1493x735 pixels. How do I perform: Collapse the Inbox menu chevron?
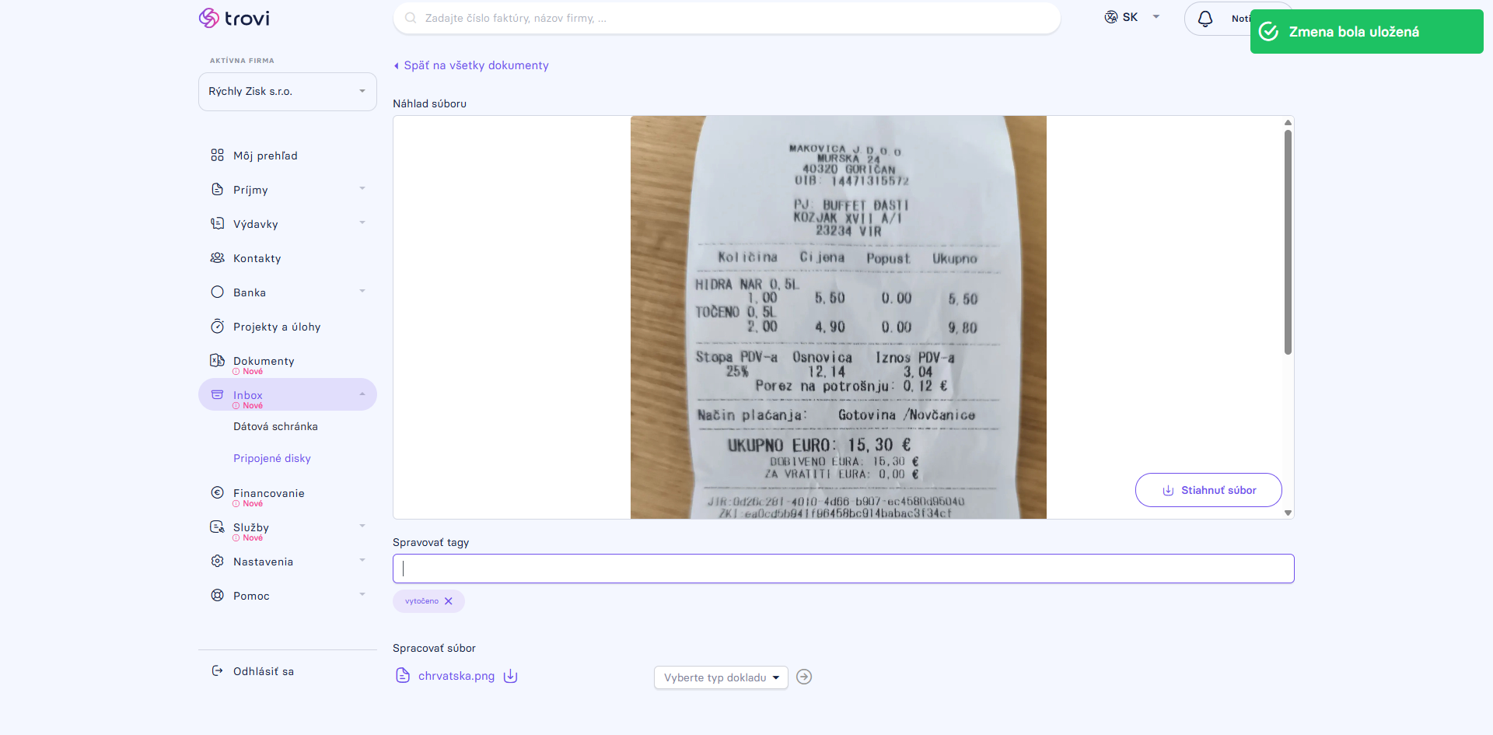pyautogui.click(x=362, y=394)
